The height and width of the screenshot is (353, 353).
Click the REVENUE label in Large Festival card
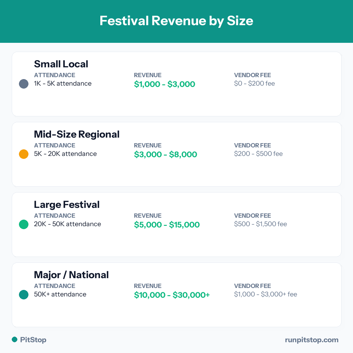[148, 215]
